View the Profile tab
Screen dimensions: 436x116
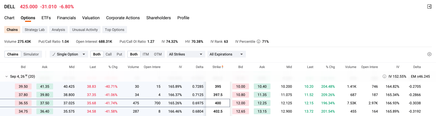(x=183, y=18)
